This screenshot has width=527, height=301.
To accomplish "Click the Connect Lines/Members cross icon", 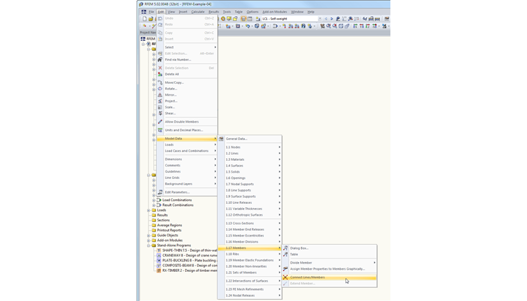I will 286,277.
